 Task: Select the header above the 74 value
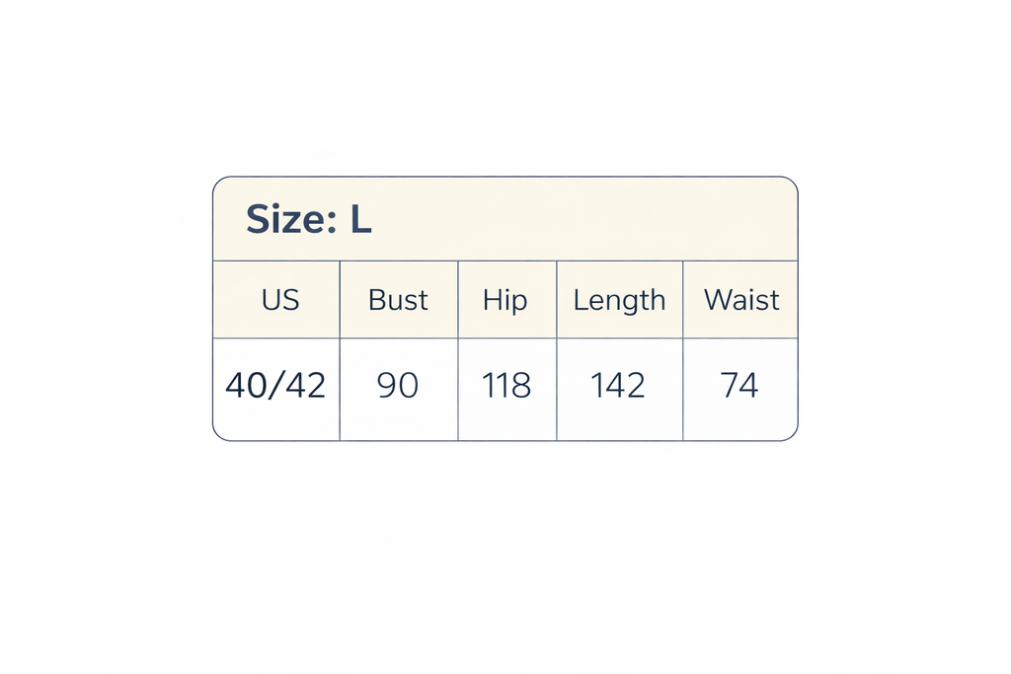pos(741,300)
